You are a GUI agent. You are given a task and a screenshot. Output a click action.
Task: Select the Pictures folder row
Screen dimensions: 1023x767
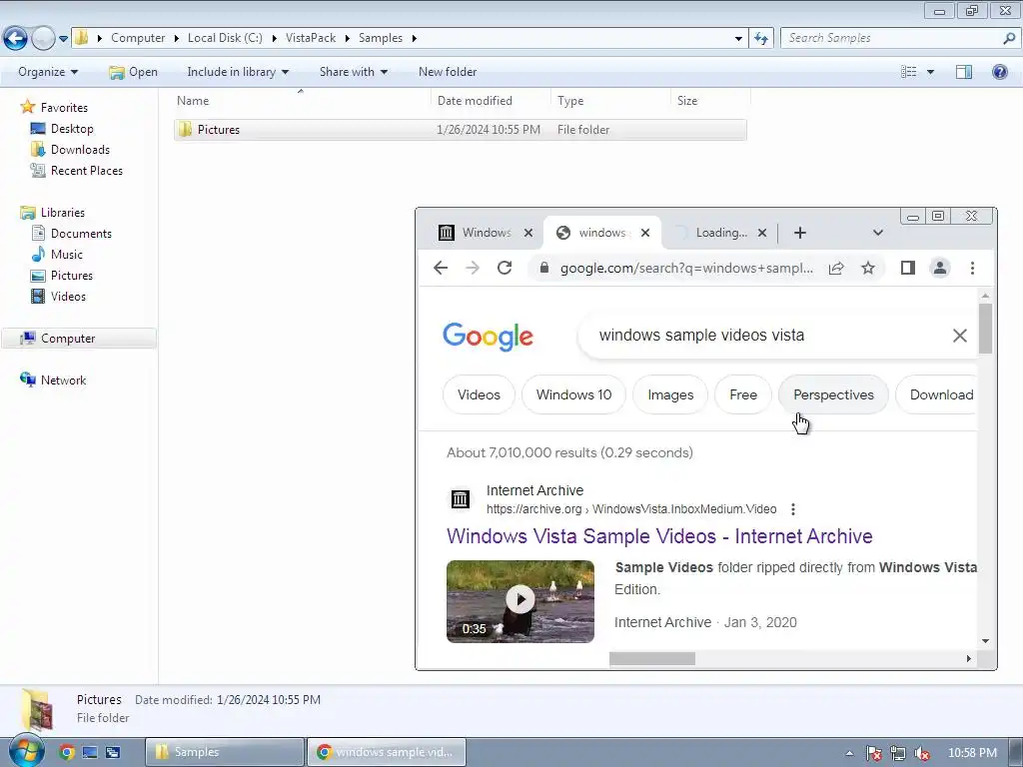click(x=460, y=130)
